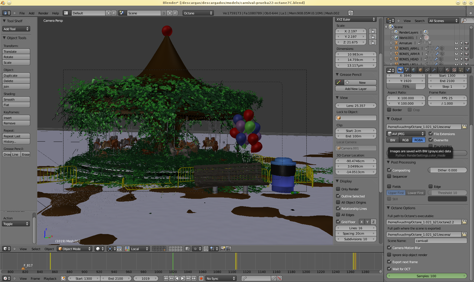Screen dimensions: 474x282
Task: Open the Object Data tab triangle icon
Action: click(x=441, y=70)
